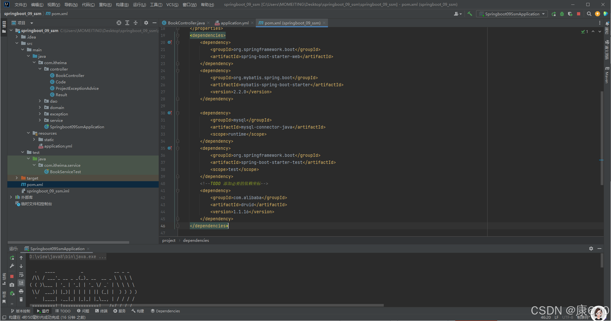Open run panel gear settings
611x321 pixels.
coord(591,249)
